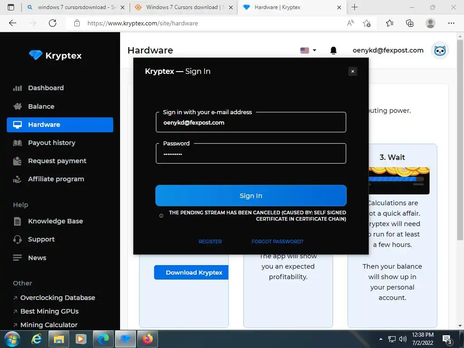This screenshot has height=348, width=464.
Task: Click the error status circle icon
Action: tap(161, 216)
